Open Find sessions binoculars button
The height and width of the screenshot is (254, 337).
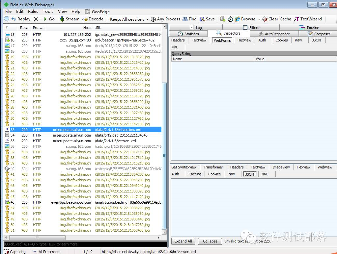click(189, 19)
